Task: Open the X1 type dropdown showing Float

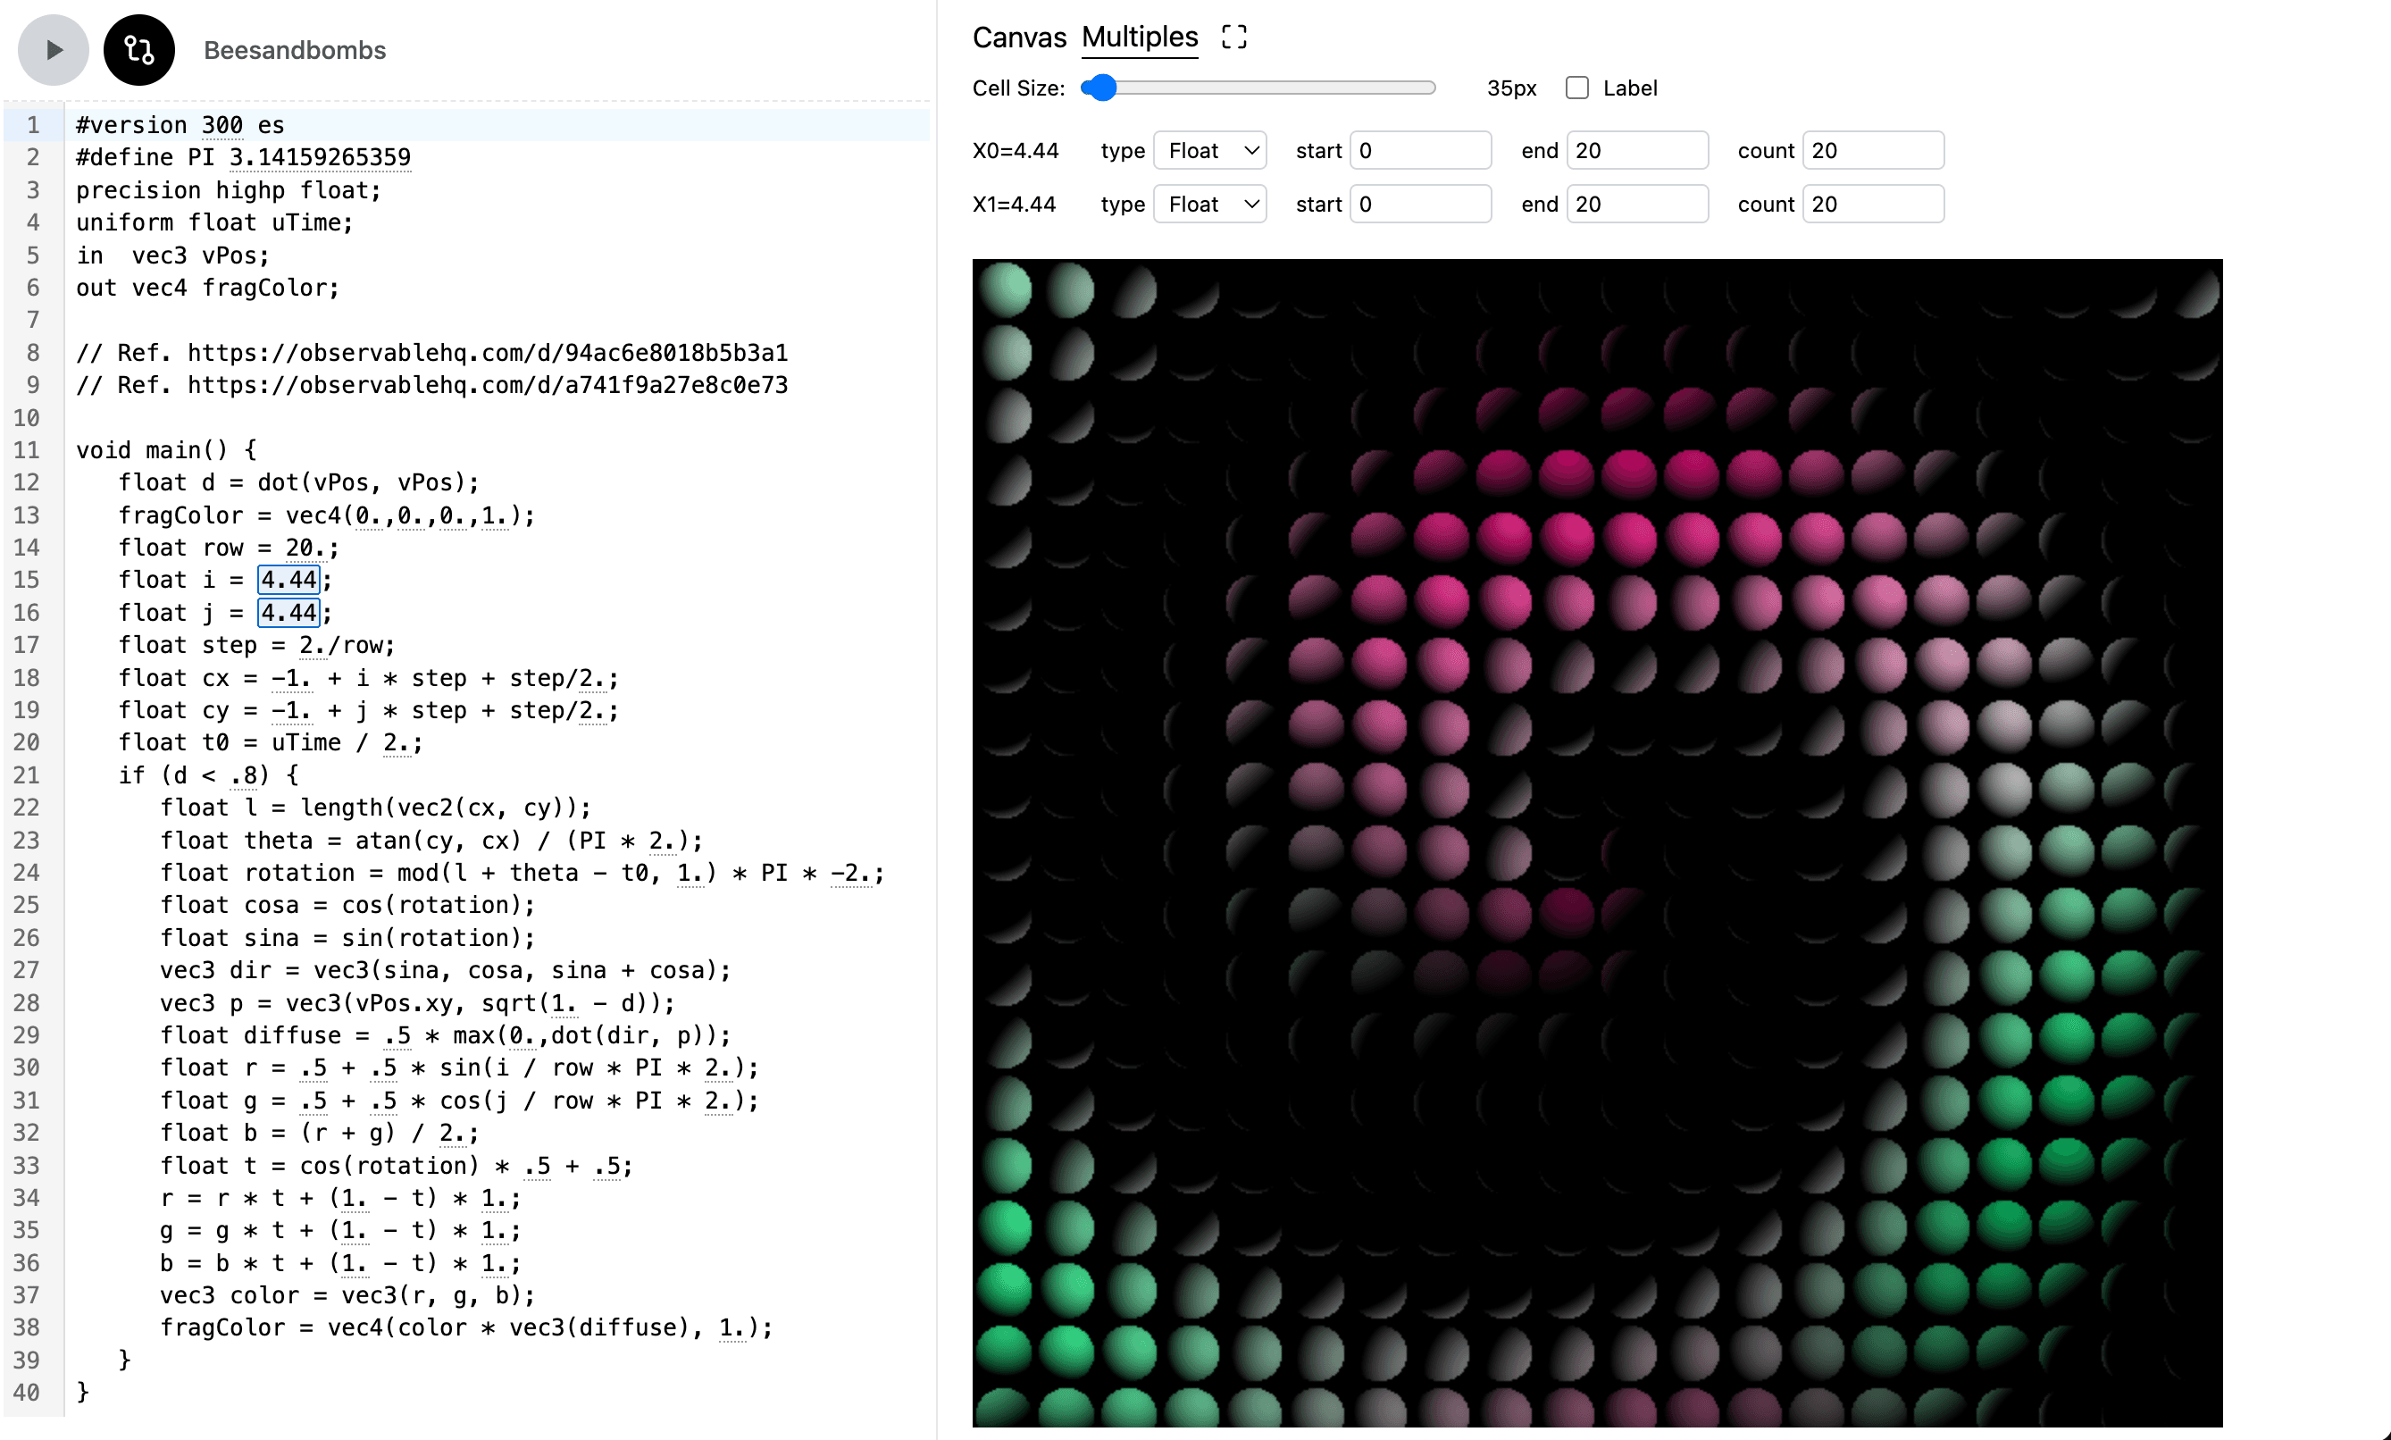Action: (1208, 203)
